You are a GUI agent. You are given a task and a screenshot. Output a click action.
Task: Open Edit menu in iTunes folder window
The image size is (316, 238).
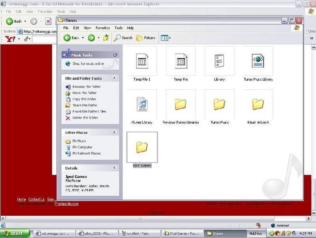point(76,28)
